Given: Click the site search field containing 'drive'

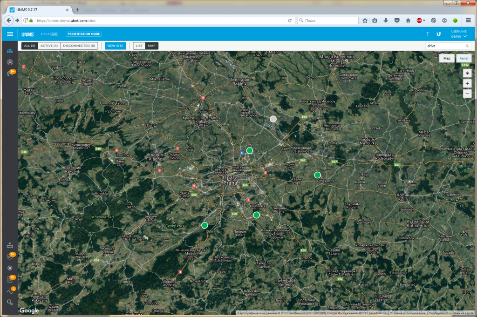Looking at the screenshot, I should 445,46.
